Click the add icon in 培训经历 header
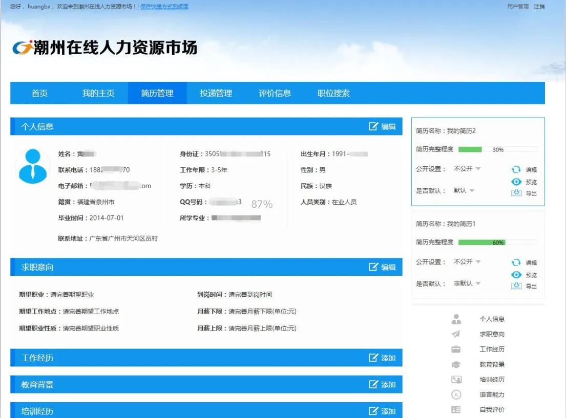Image resolution: width=566 pixels, height=418 pixels. [373, 411]
